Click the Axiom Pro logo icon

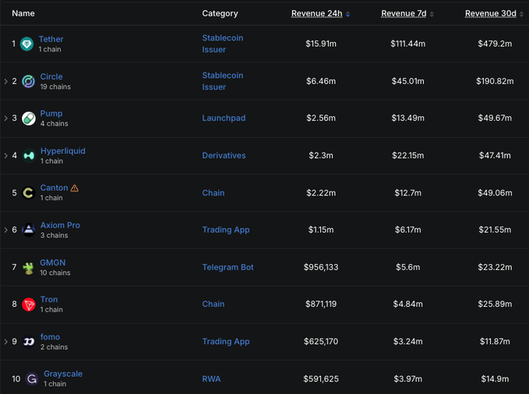coord(28,230)
